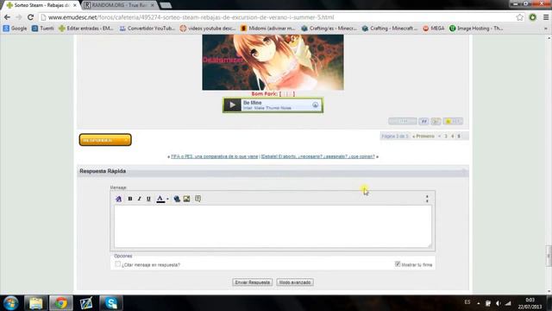552x311 pixels.
Task: Click inside the quick reply message text area
Action: (273, 226)
